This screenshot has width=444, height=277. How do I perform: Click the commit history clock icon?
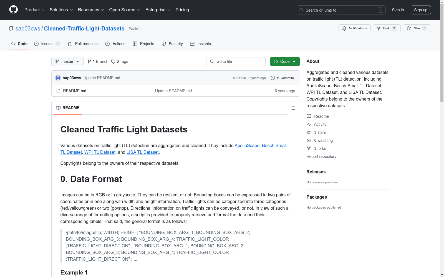pos(273,78)
